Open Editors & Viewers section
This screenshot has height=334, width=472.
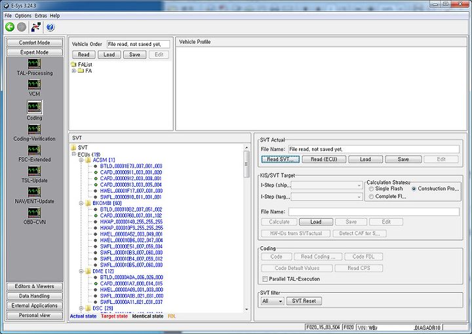[34, 286]
